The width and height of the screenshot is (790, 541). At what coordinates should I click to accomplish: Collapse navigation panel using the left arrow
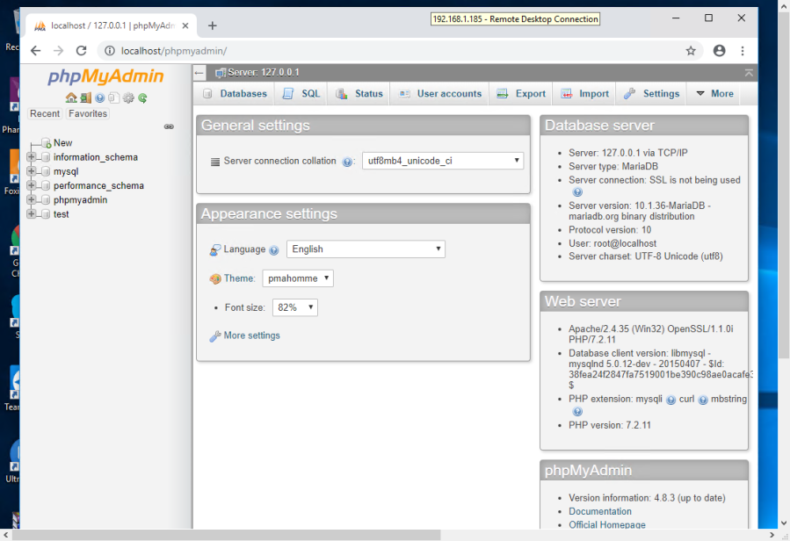[199, 73]
